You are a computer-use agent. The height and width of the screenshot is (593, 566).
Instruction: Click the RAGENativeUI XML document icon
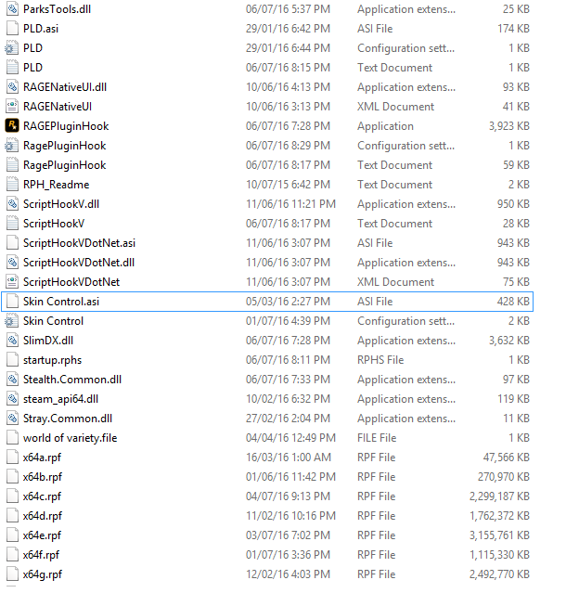(12, 107)
